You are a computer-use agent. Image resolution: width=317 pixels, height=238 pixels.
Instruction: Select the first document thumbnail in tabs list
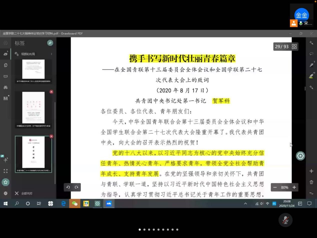tap(33, 71)
